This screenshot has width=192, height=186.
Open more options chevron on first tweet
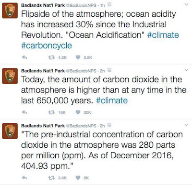(x=186, y=5)
